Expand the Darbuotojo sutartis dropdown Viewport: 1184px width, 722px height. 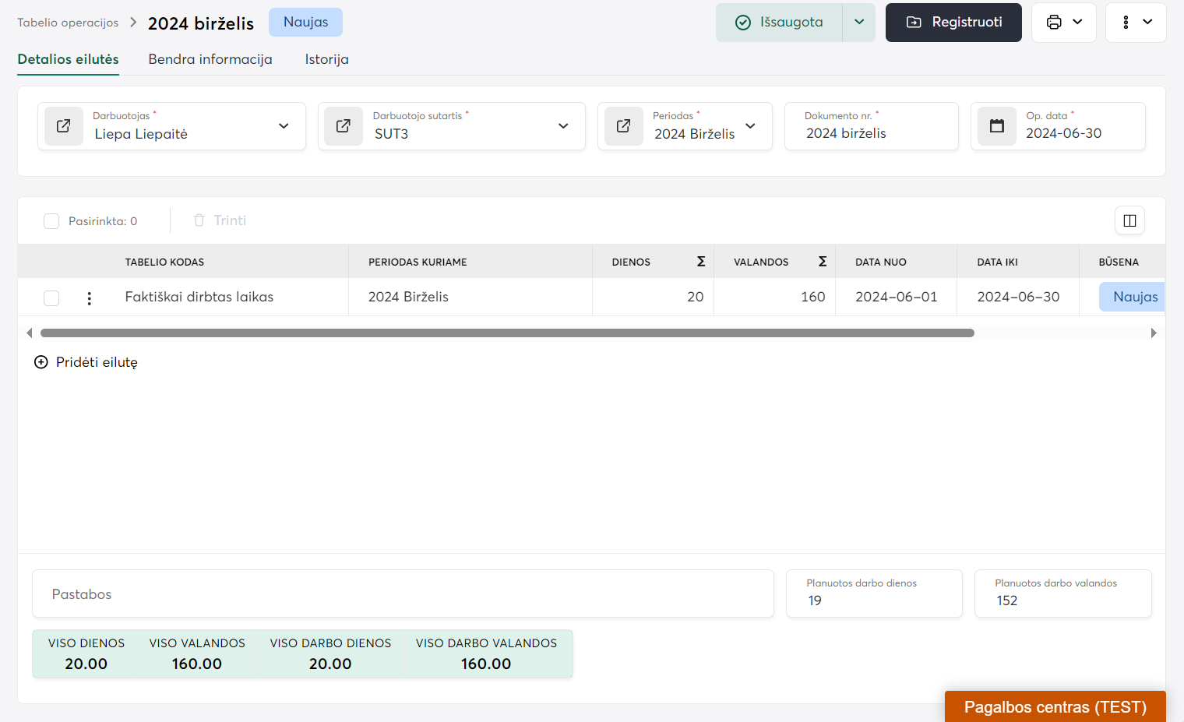tap(563, 126)
